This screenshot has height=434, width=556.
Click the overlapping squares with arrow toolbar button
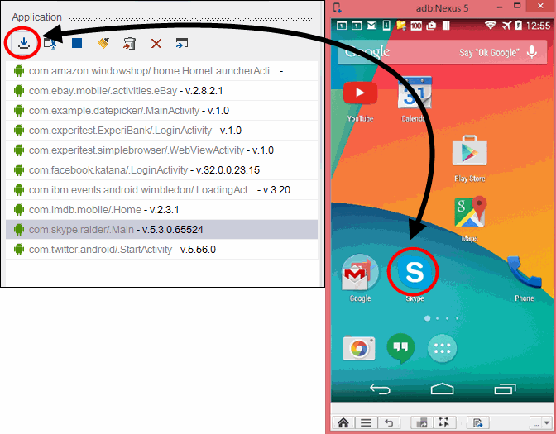(x=422, y=422)
